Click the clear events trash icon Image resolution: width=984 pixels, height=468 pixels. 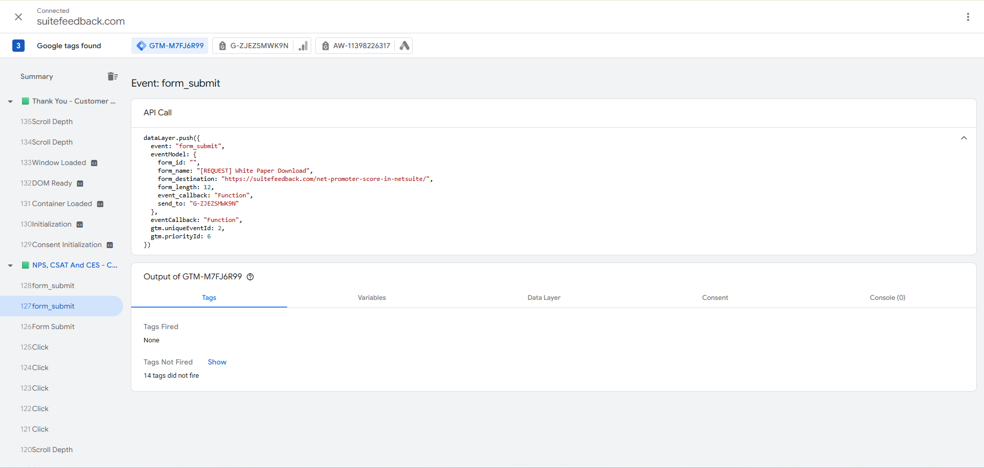click(x=112, y=76)
